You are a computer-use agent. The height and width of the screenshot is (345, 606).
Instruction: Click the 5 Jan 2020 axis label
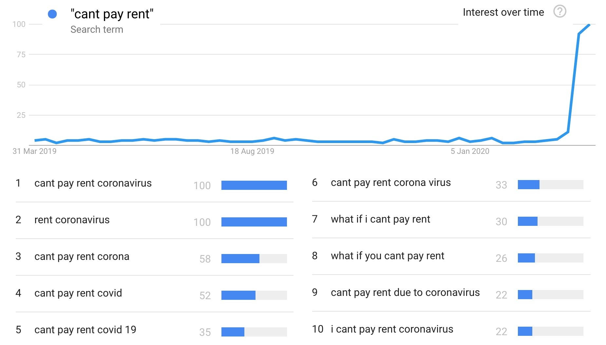click(470, 151)
